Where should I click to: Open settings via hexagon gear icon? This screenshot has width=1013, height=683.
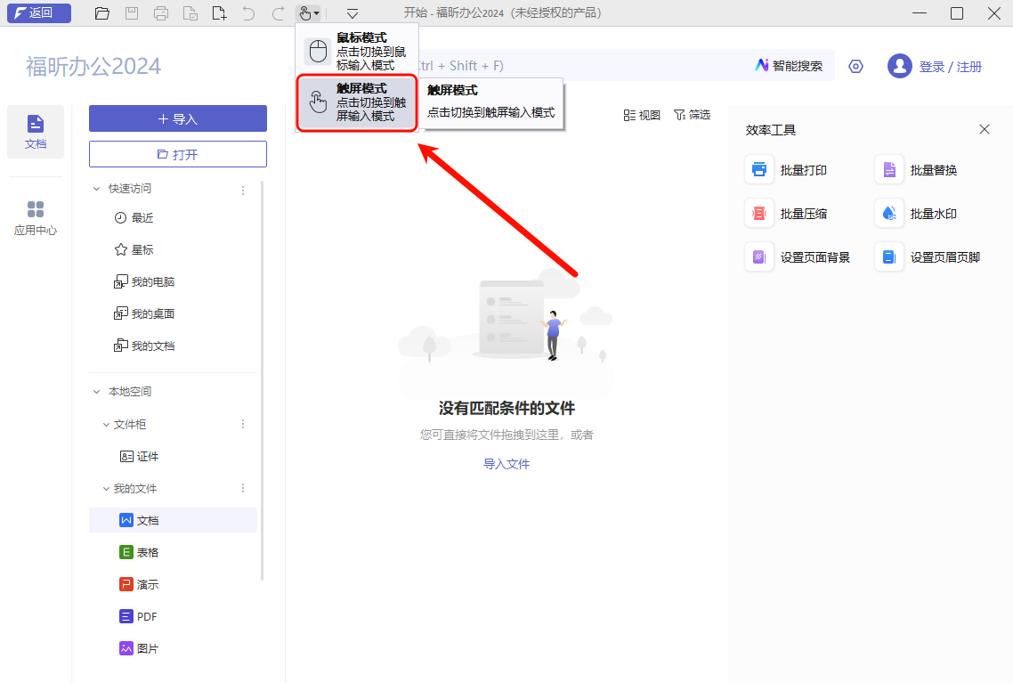pos(856,66)
